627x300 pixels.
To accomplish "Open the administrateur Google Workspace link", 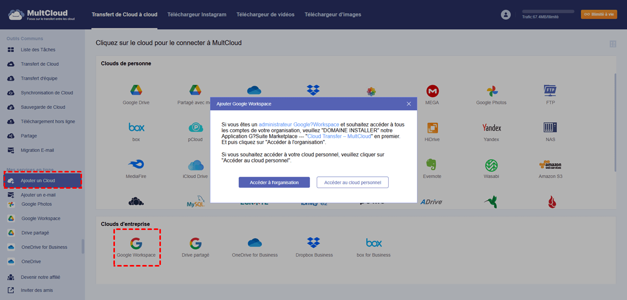I will tap(299, 124).
